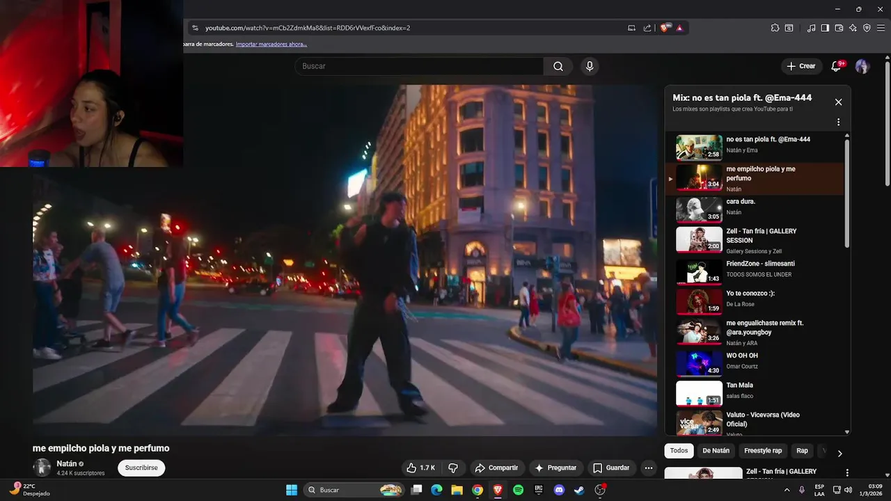Play 'Tan Mala' by salas flaco

coord(754,393)
